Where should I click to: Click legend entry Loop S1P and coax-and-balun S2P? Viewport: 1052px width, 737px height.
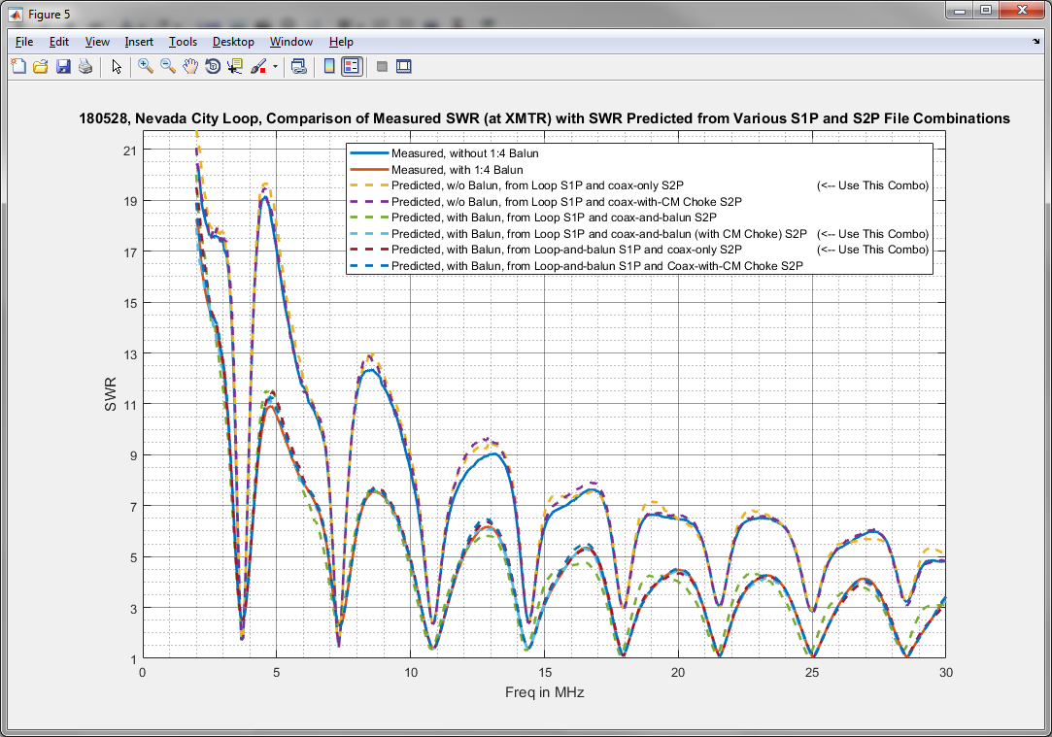(554, 218)
